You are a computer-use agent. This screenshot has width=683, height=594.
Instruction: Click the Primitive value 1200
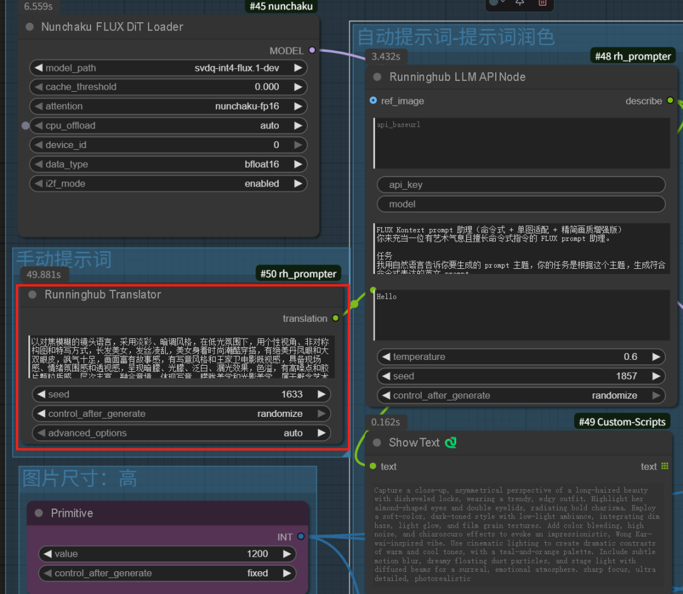(x=257, y=554)
